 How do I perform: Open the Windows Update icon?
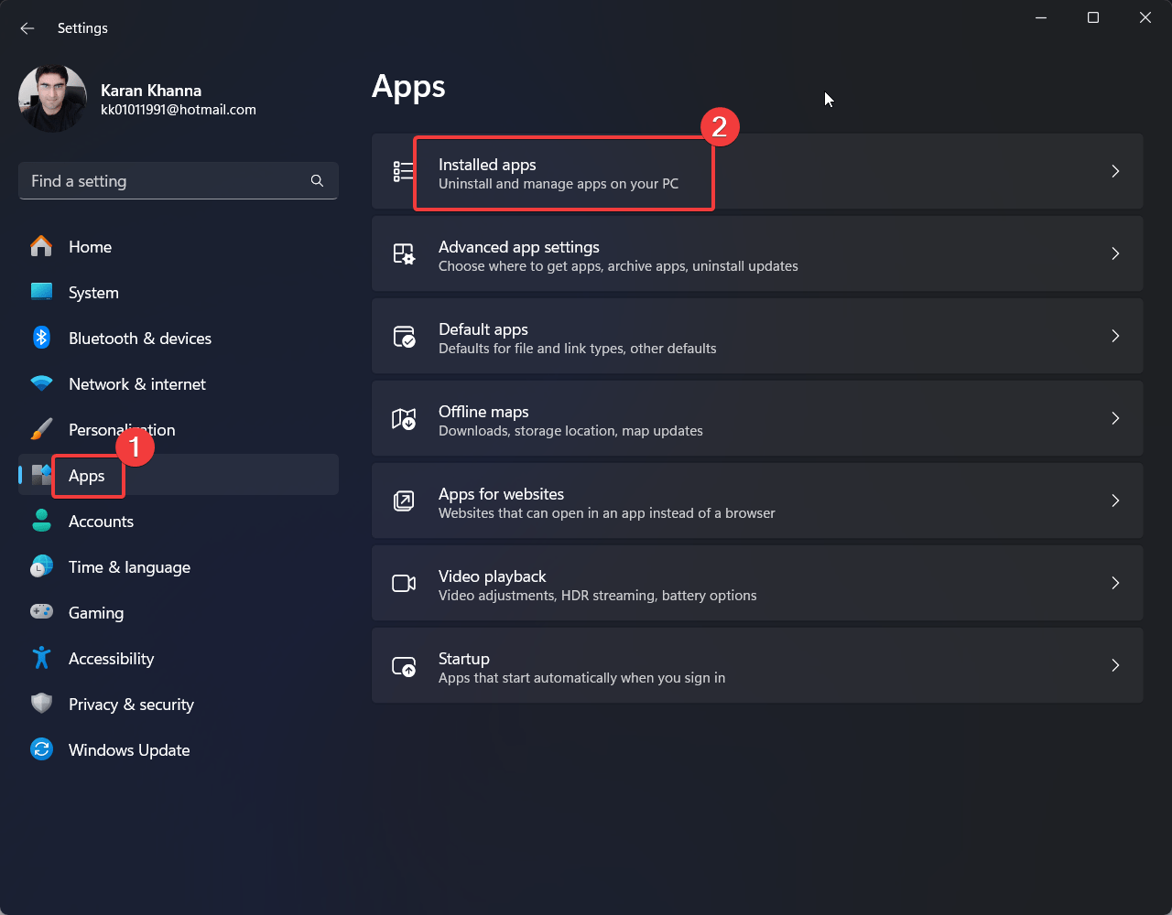[41, 749]
